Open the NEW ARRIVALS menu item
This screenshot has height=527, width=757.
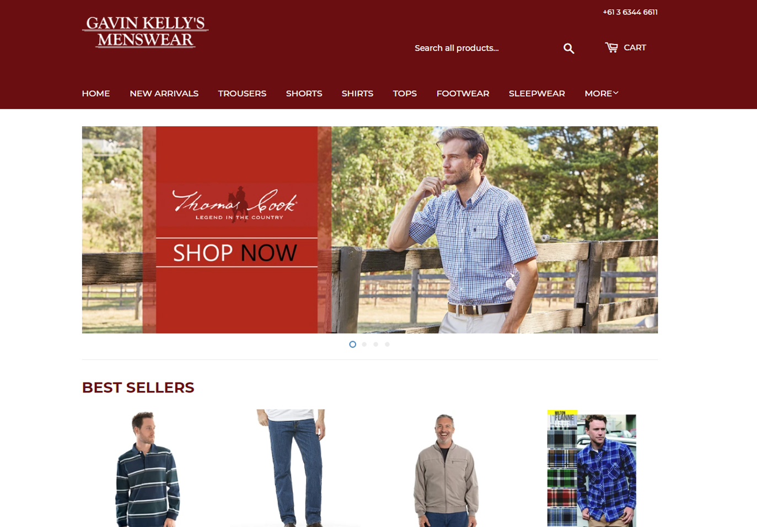[164, 93]
